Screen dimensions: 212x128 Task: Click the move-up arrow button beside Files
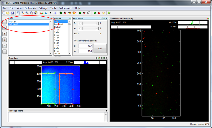(x=5, y=34)
